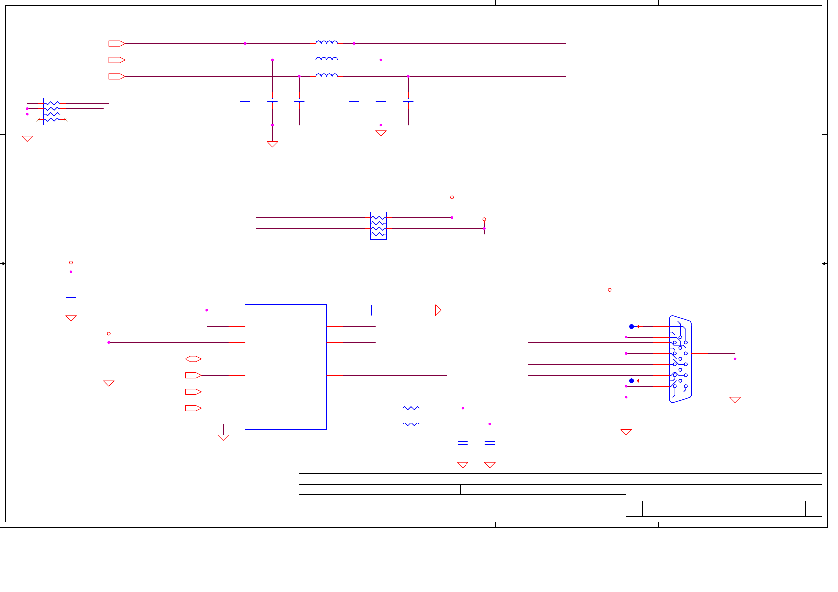Click the lower power circle by central resistor network

484,219
